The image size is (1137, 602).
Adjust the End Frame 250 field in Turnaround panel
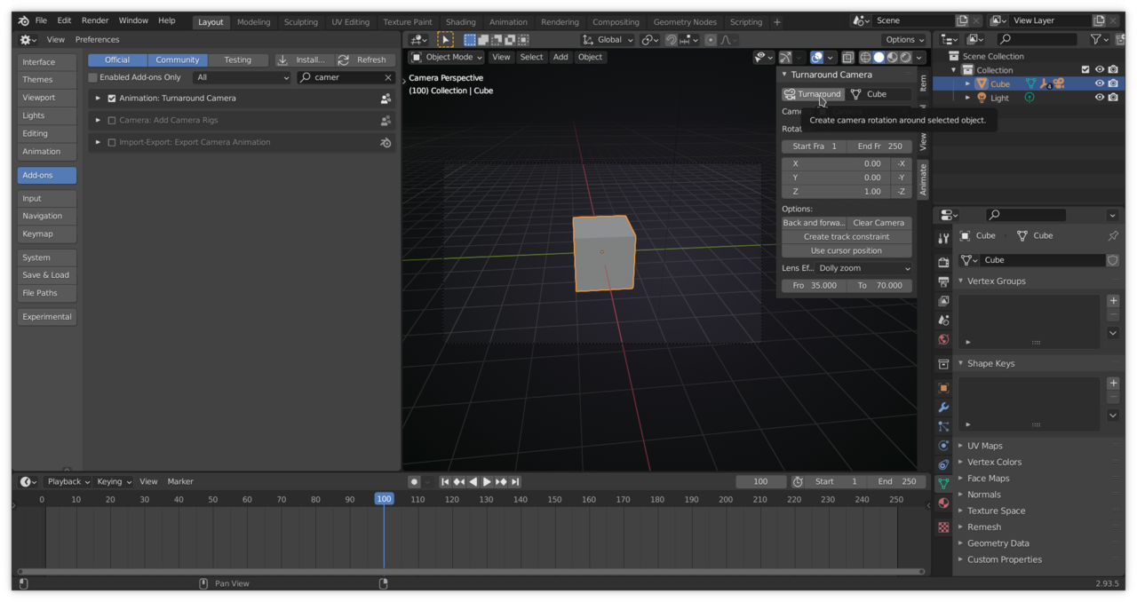(x=879, y=147)
